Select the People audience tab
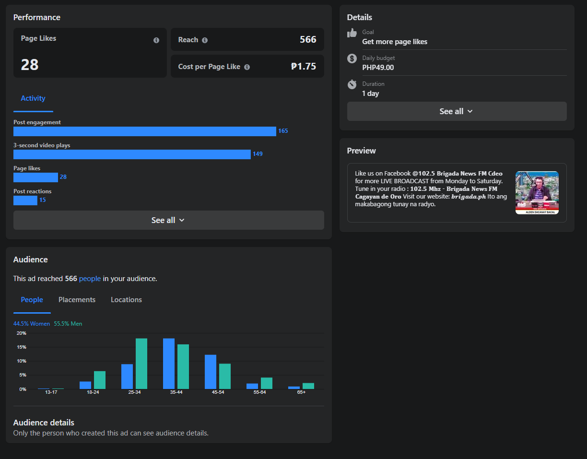 click(32, 300)
